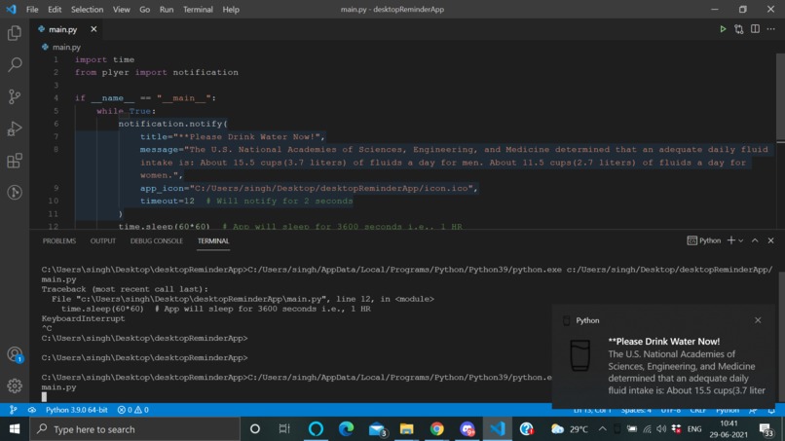The image size is (785, 441).
Task: Open Task View from the taskbar
Action: coord(284,429)
